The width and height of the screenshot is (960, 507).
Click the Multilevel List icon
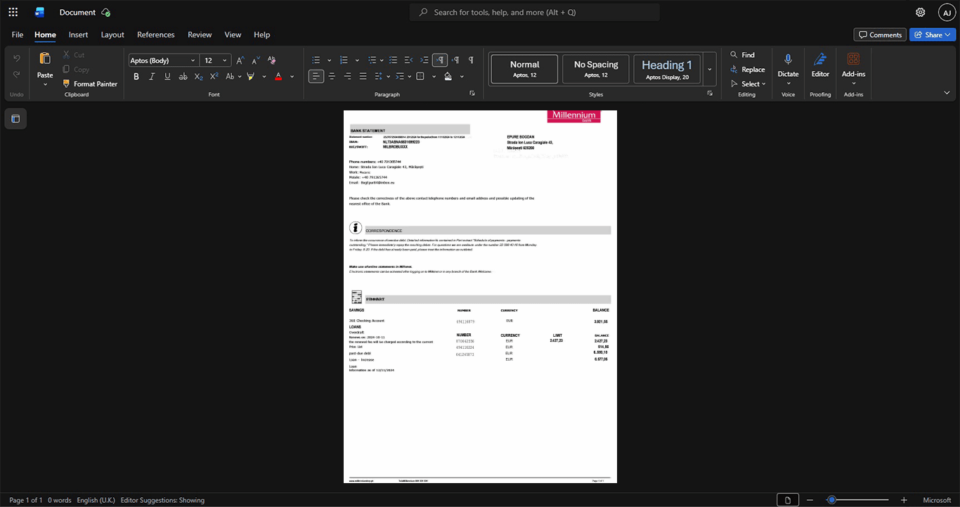point(372,60)
